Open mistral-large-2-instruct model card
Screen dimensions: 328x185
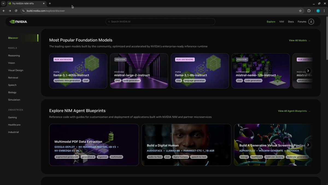click(x=139, y=71)
